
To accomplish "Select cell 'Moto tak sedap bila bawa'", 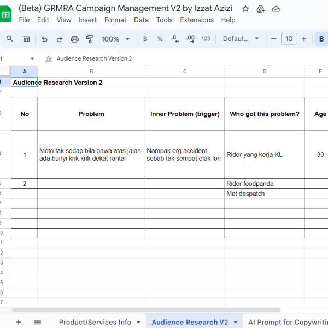I will (x=91, y=154).
